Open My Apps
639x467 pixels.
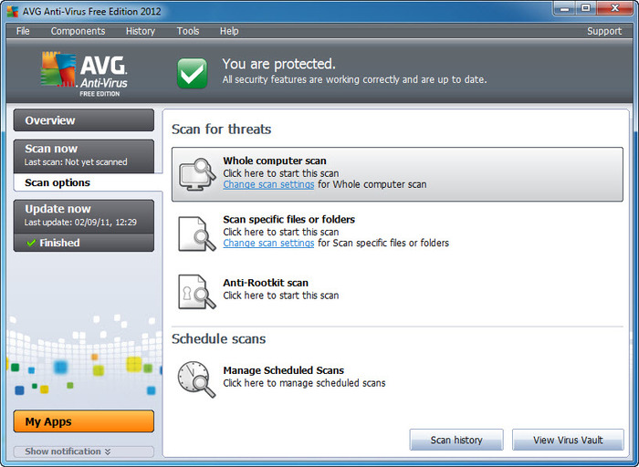84,421
